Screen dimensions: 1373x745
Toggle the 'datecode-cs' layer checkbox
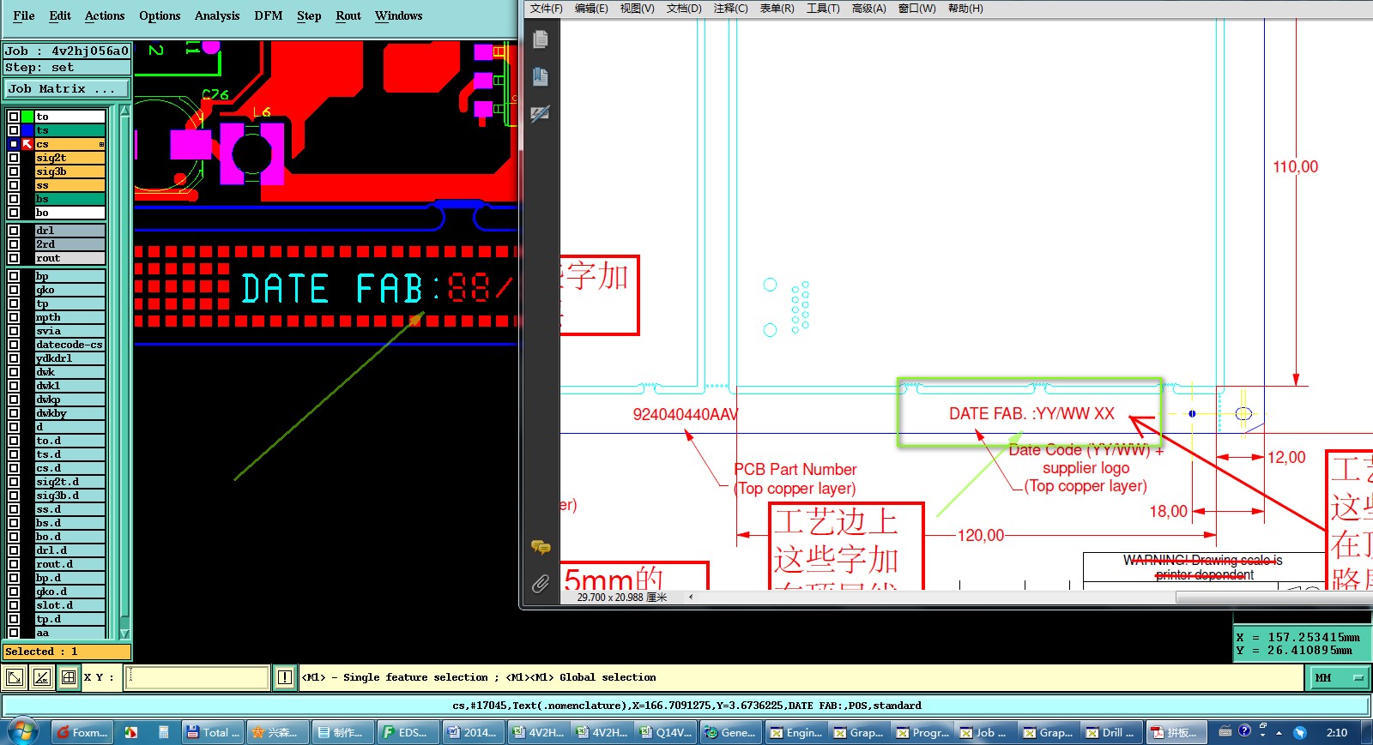pyautogui.click(x=14, y=345)
